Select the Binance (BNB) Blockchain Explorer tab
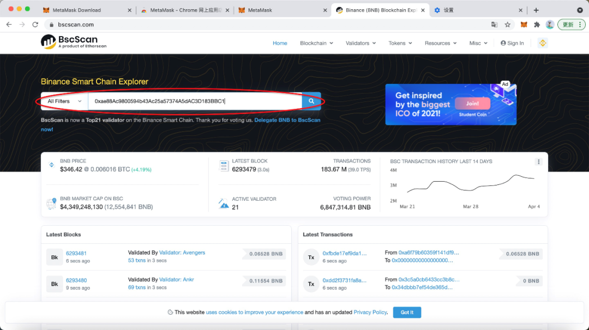 [x=380, y=10]
